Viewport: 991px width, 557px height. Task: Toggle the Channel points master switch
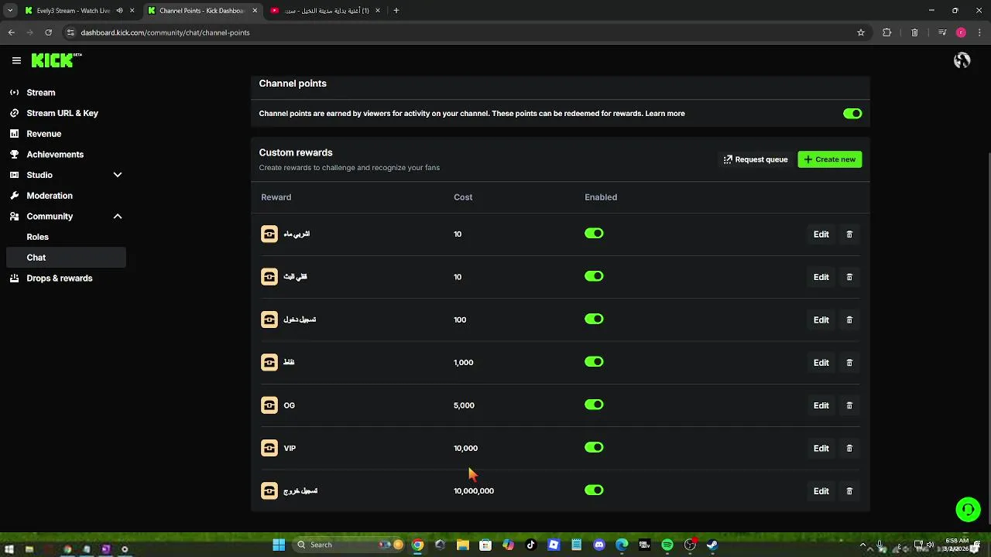[x=852, y=114]
